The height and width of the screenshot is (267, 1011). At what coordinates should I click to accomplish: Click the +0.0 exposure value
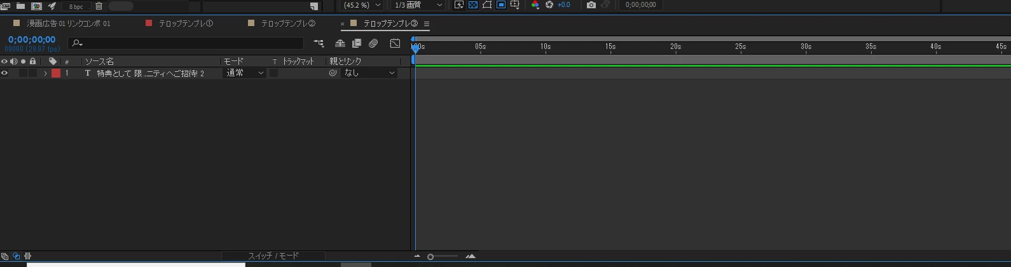point(564,5)
